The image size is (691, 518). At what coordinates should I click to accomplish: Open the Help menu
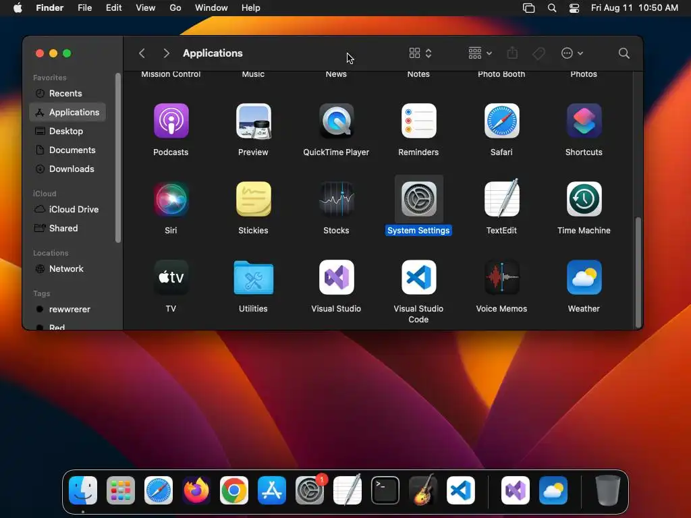[251, 8]
